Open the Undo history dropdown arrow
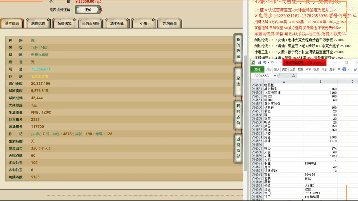The height and width of the screenshot is (201, 358). tap(268, 62)
